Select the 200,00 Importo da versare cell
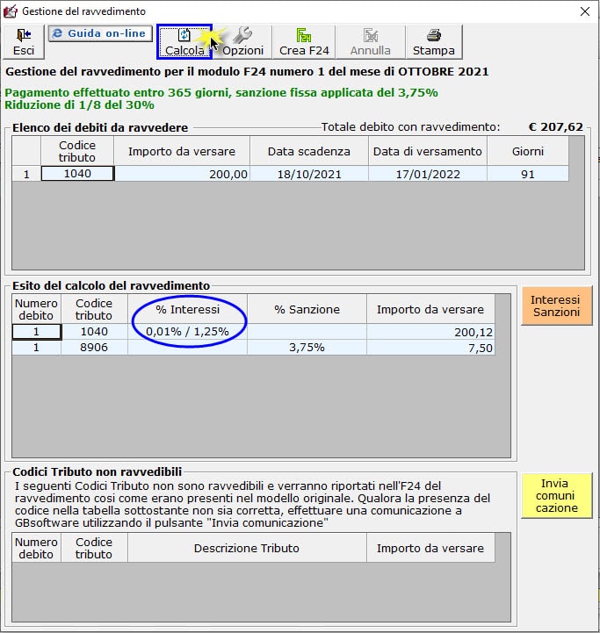Image resolution: width=600 pixels, height=633 pixels. [x=182, y=174]
